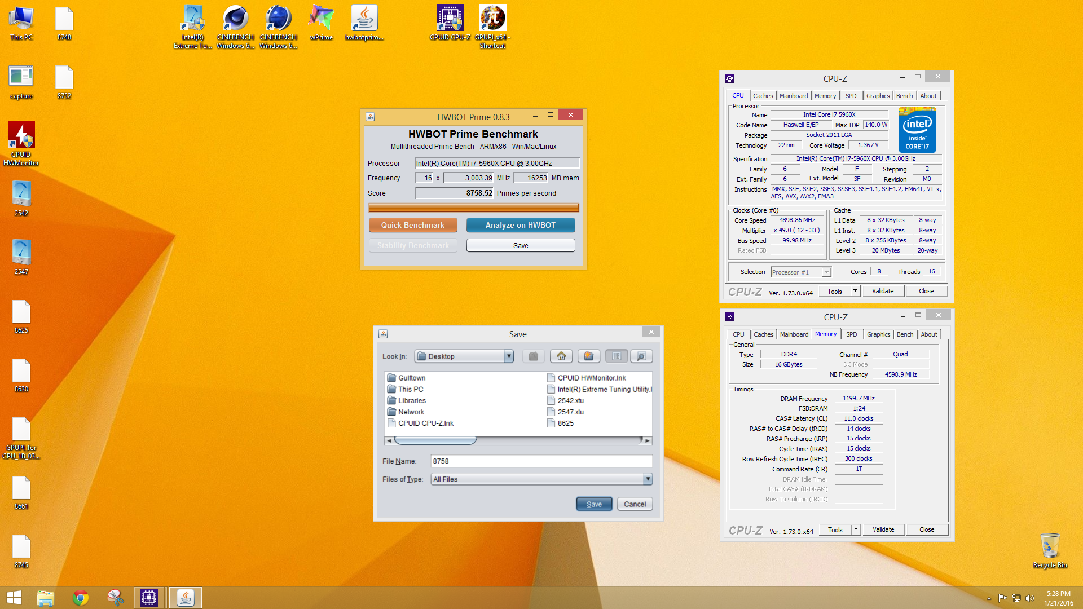This screenshot has height=609, width=1083.
Task: Open File Explorer from the taskbar
Action: (x=46, y=598)
